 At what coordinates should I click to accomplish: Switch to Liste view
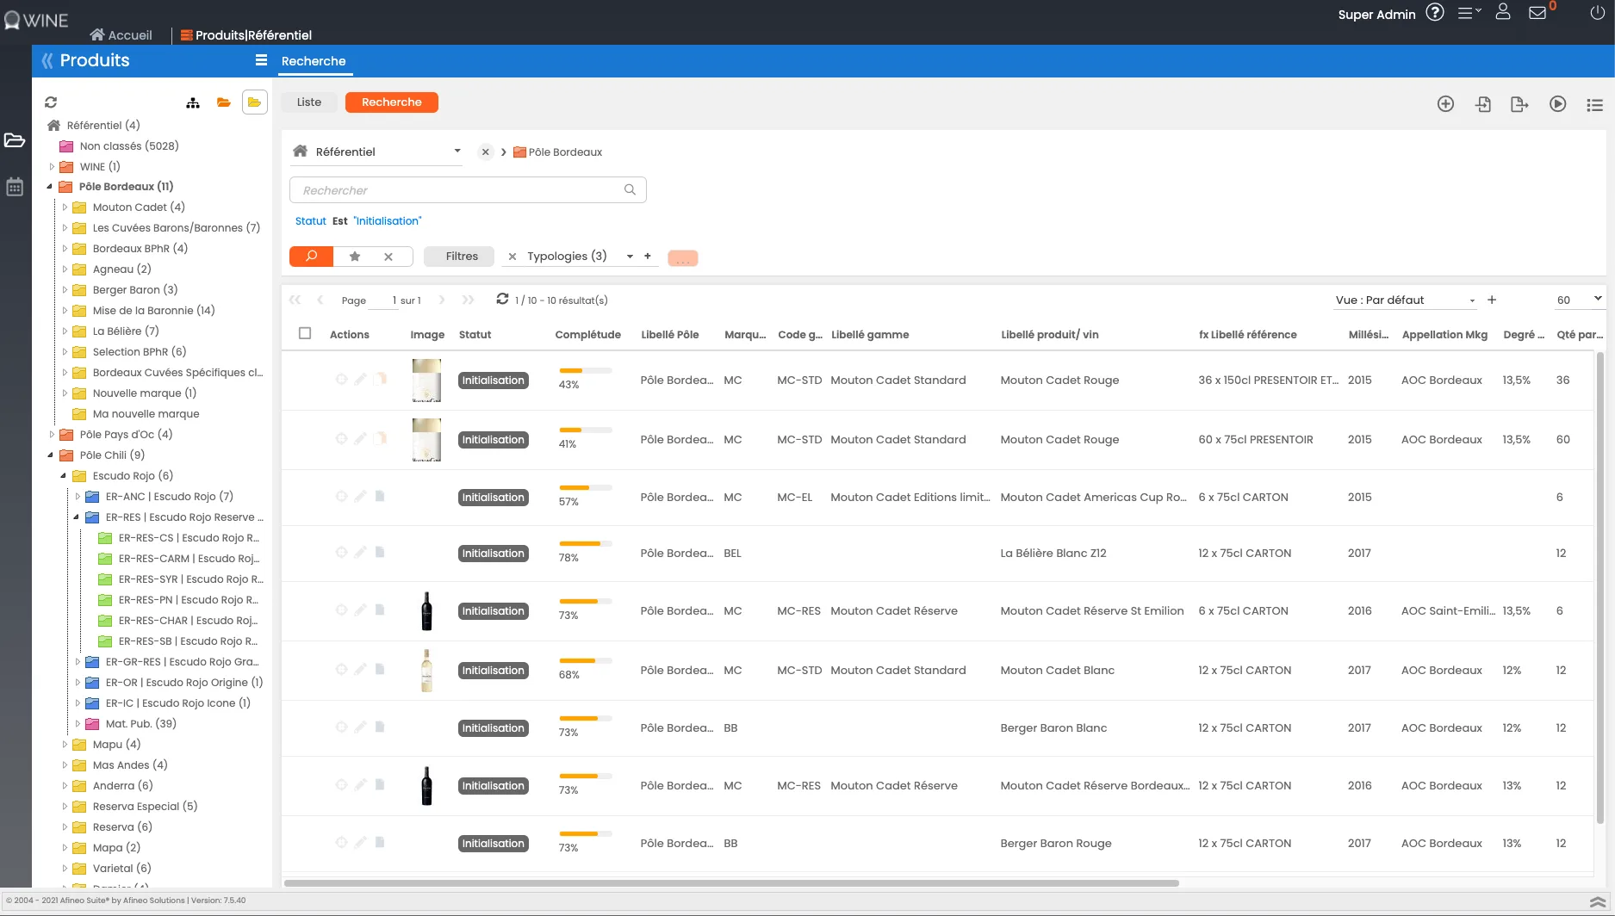click(x=309, y=102)
